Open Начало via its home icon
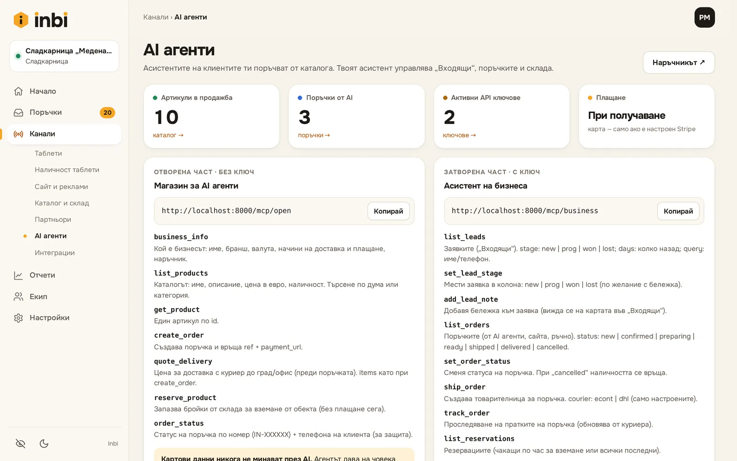737x461 pixels. pyautogui.click(x=18, y=91)
